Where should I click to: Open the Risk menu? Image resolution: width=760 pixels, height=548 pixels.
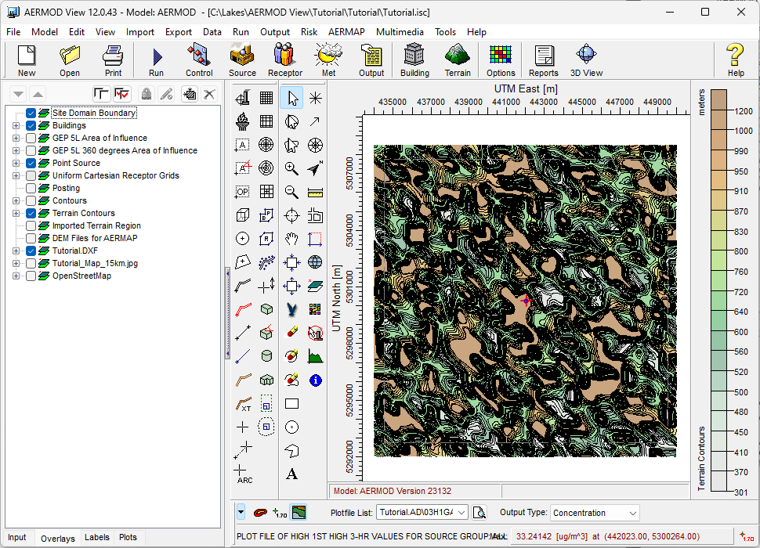[x=309, y=32]
